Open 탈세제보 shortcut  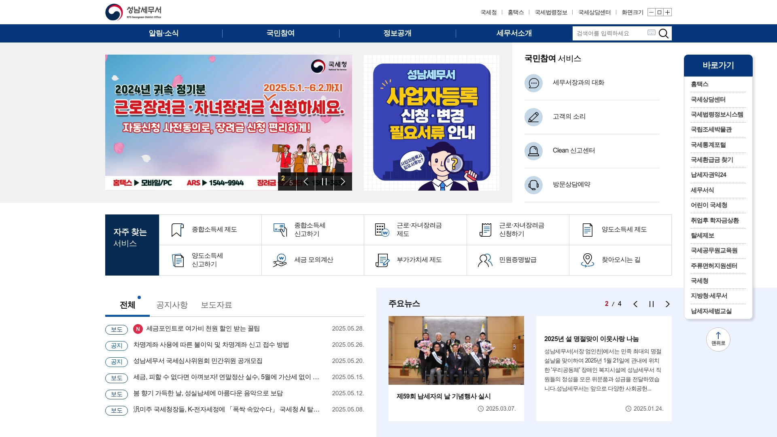(x=703, y=235)
